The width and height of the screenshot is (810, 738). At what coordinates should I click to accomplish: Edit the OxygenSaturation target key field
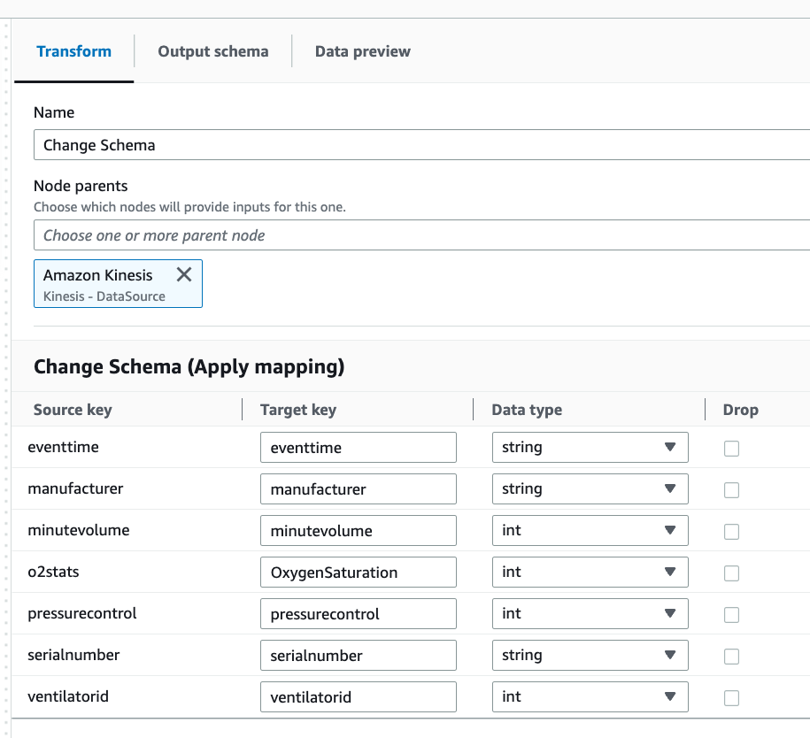[358, 573]
